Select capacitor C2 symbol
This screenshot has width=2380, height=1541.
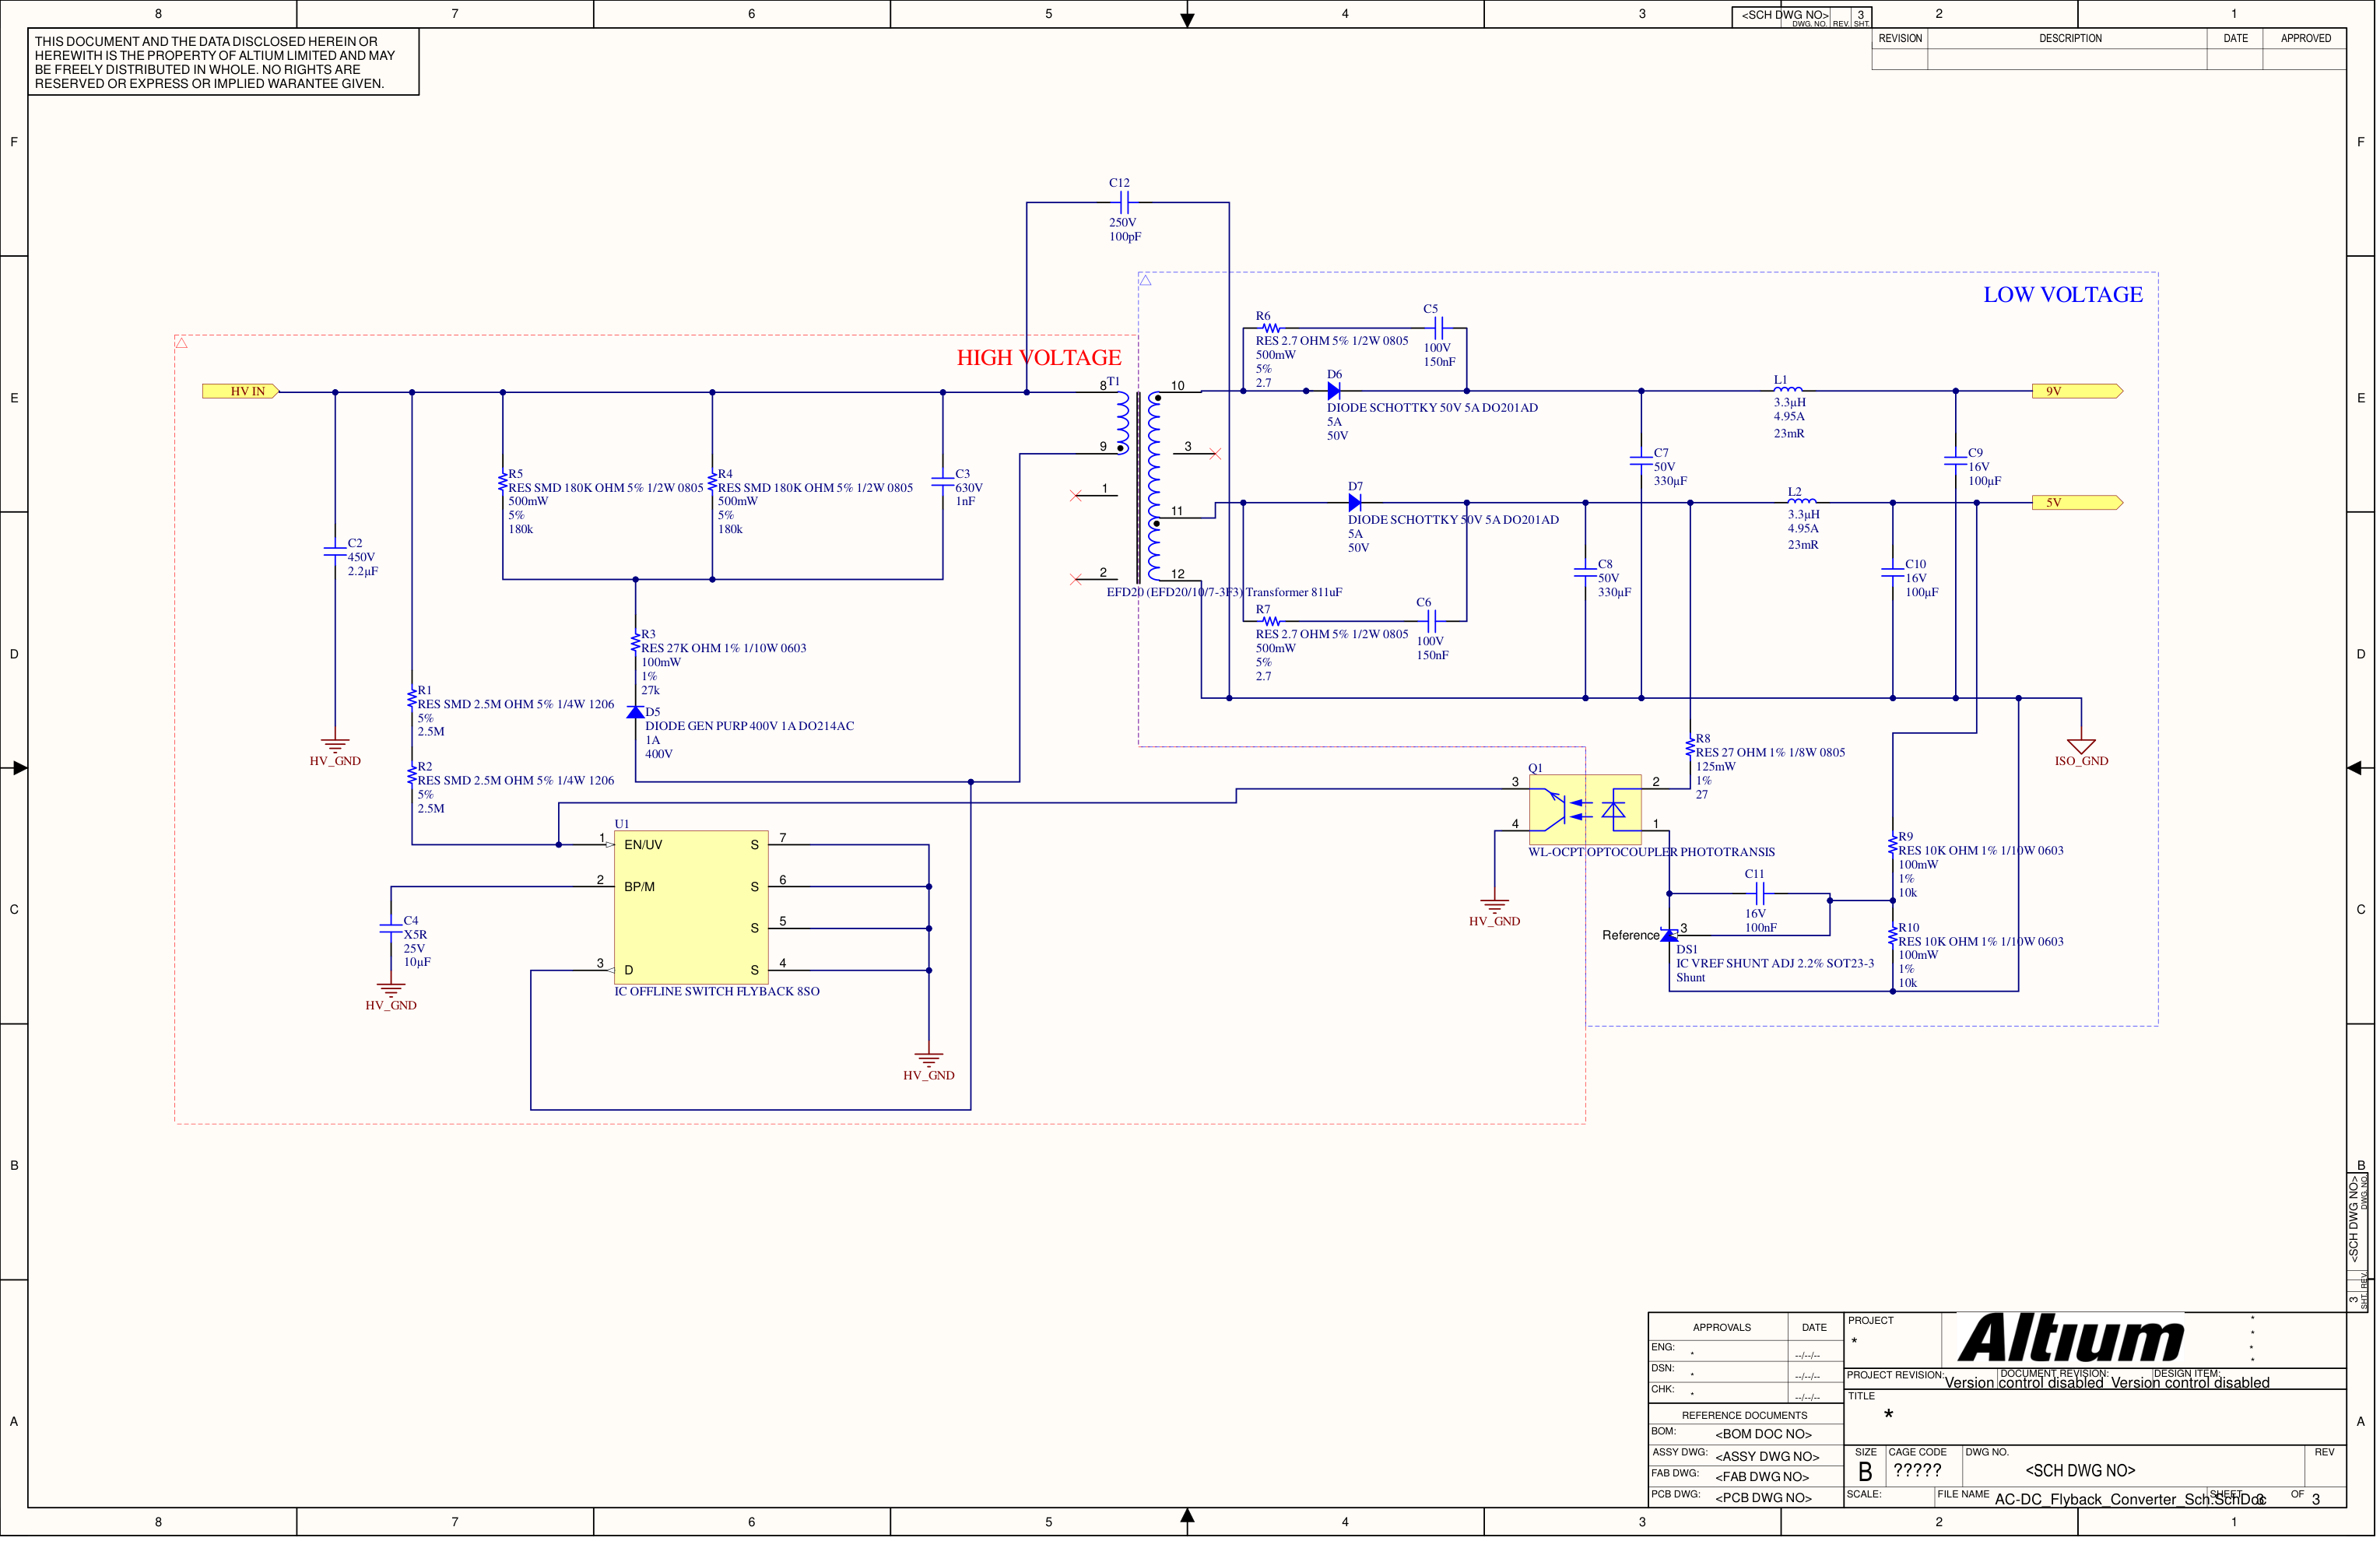click(335, 551)
